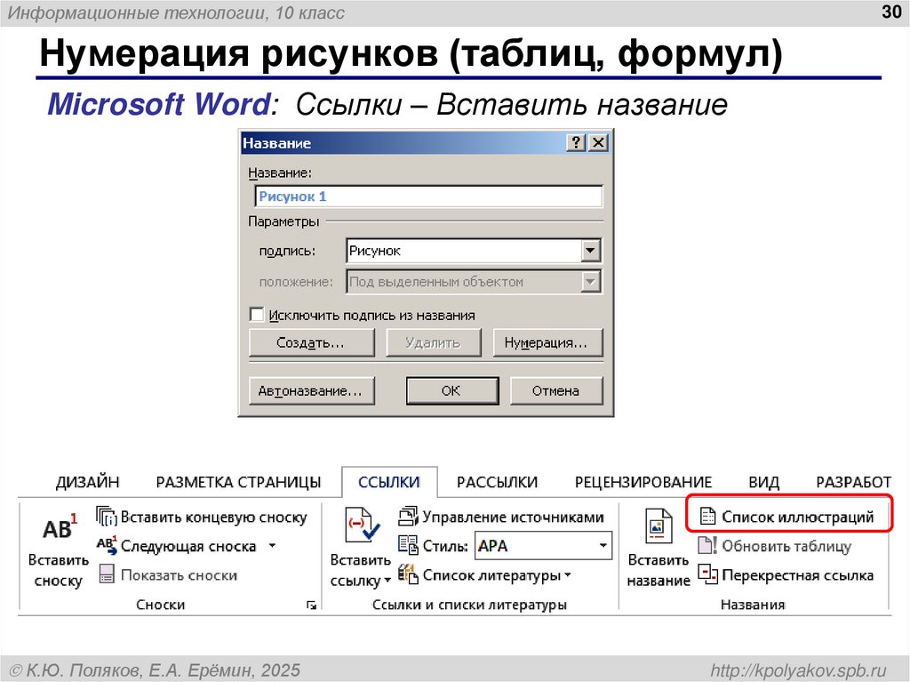Click the Insert Footnote AB icon

pyautogui.click(x=60, y=527)
